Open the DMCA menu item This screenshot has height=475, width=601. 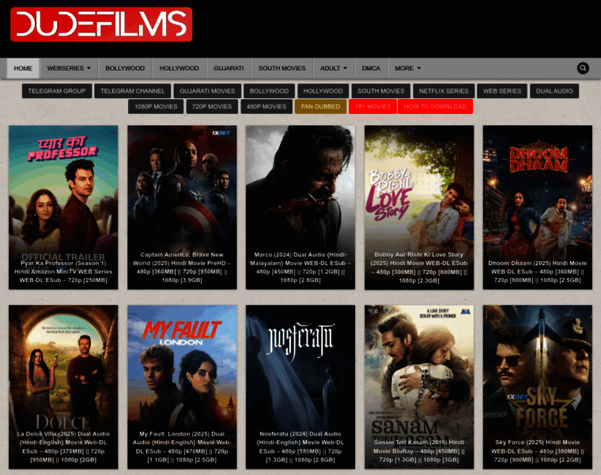(x=371, y=68)
